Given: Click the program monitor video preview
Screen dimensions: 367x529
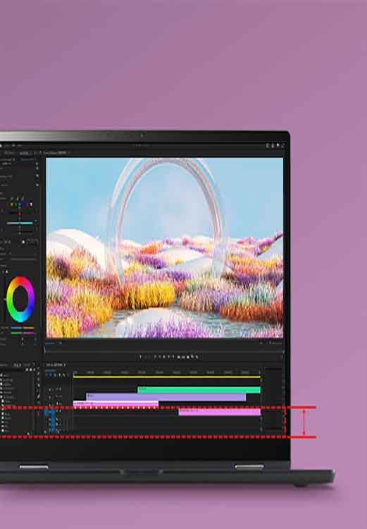Looking at the screenshot, I should (x=164, y=248).
